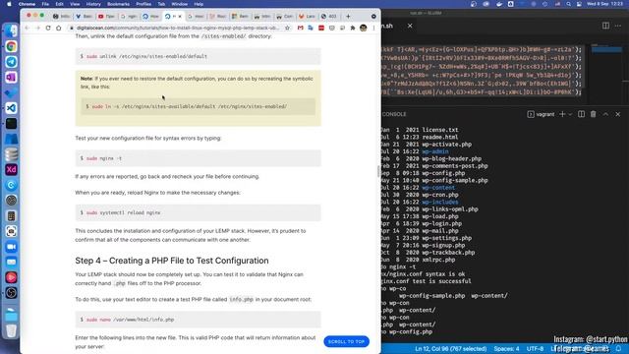Open the Extensions puzzle-piece menu
The width and height of the screenshot is (629, 354).
(353, 28)
